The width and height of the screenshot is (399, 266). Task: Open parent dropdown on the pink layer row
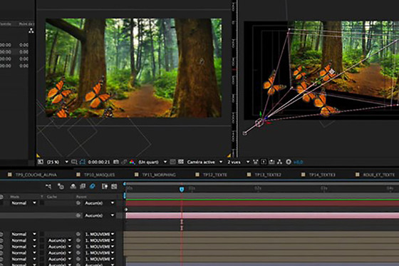pos(99,215)
